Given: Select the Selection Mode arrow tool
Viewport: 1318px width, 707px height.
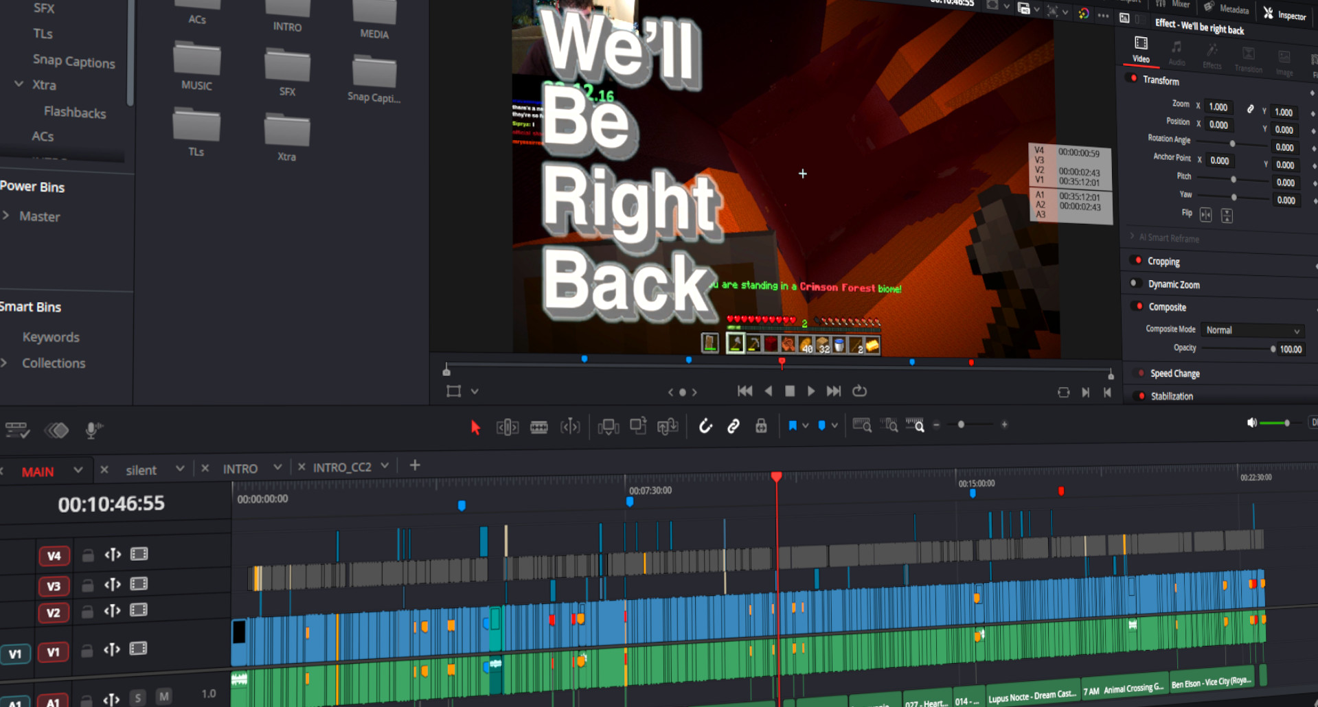Looking at the screenshot, I should pyautogui.click(x=475, y=428).
